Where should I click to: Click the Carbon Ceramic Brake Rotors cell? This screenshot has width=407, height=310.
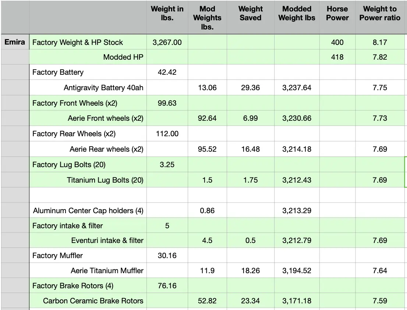click(93, 301)
